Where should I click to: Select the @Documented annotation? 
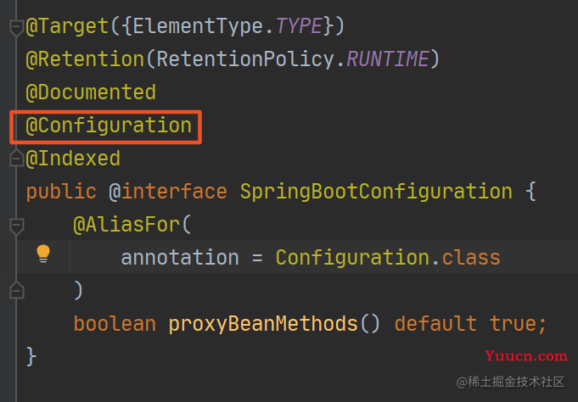pyautogui.click(x=91, y=92)
